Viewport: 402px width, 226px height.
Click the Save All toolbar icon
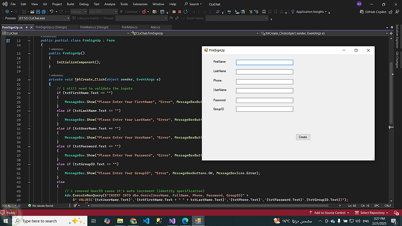43,12
